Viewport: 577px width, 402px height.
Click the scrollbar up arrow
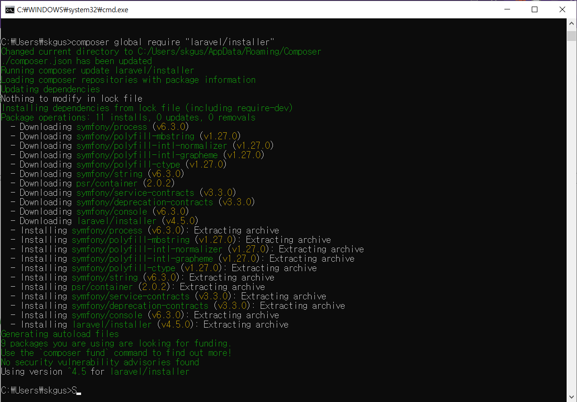pyautogui.click(x=571, y=24)
